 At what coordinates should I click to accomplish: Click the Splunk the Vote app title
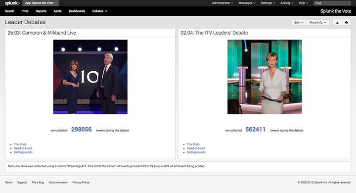[x=336, y=11]
